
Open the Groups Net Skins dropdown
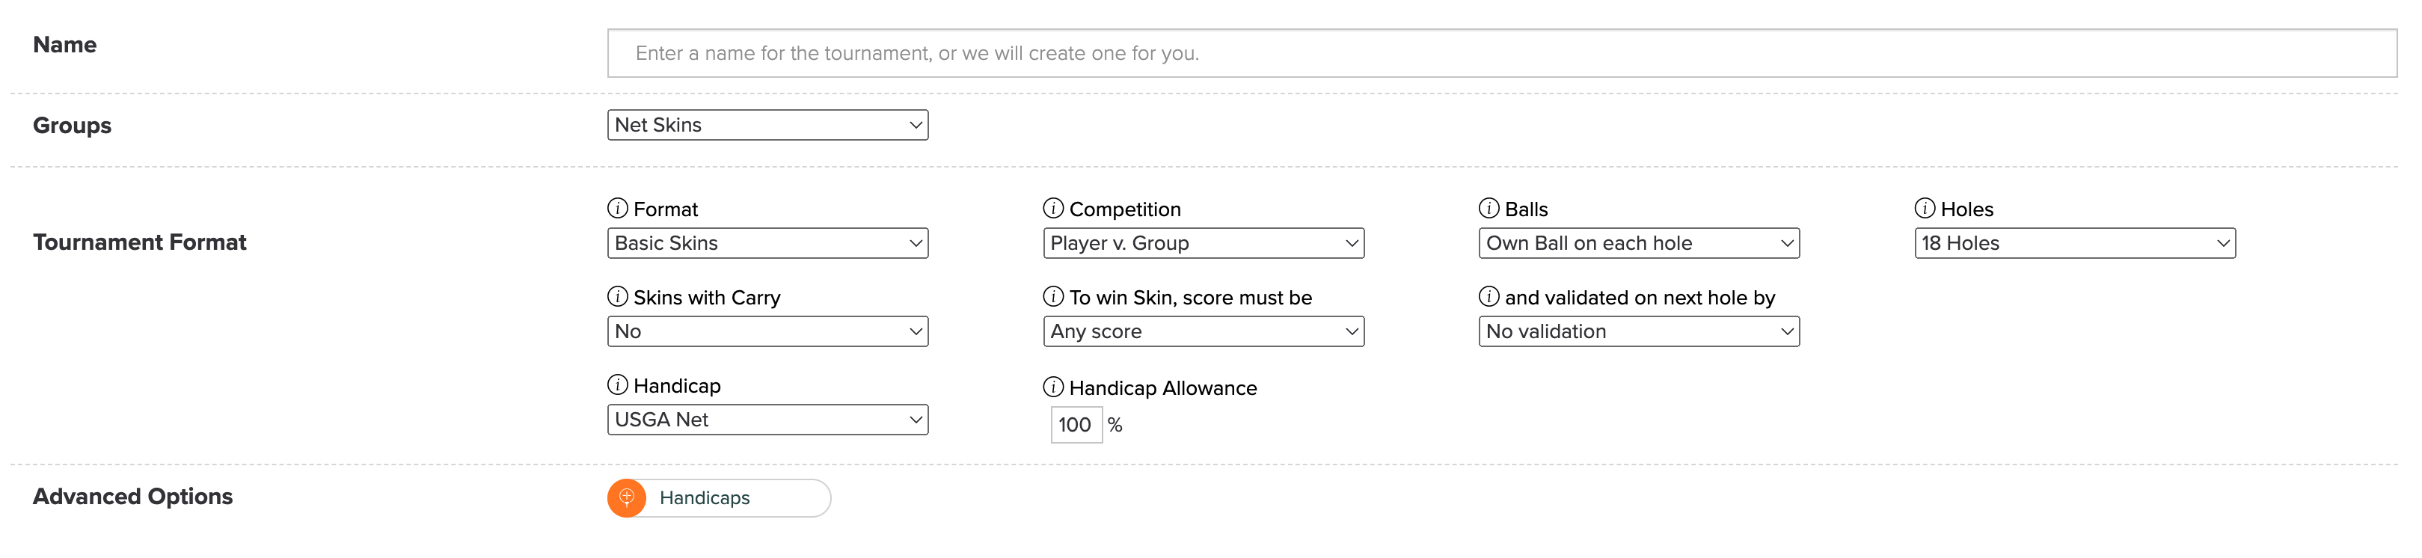(767, 125)
